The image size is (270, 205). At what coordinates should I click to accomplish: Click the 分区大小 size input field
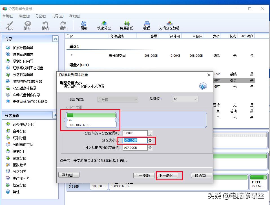tap(135, 140)
